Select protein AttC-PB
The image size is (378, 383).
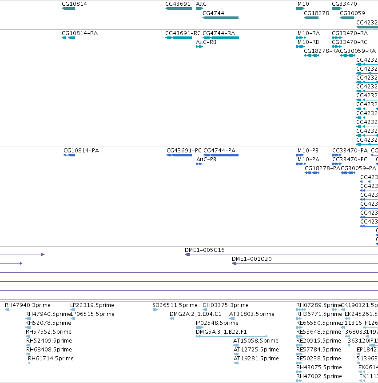coord(199,164)
